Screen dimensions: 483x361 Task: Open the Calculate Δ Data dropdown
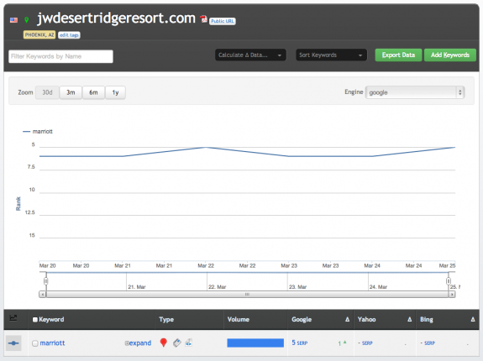pyautogui.click(x=250, y=55)
